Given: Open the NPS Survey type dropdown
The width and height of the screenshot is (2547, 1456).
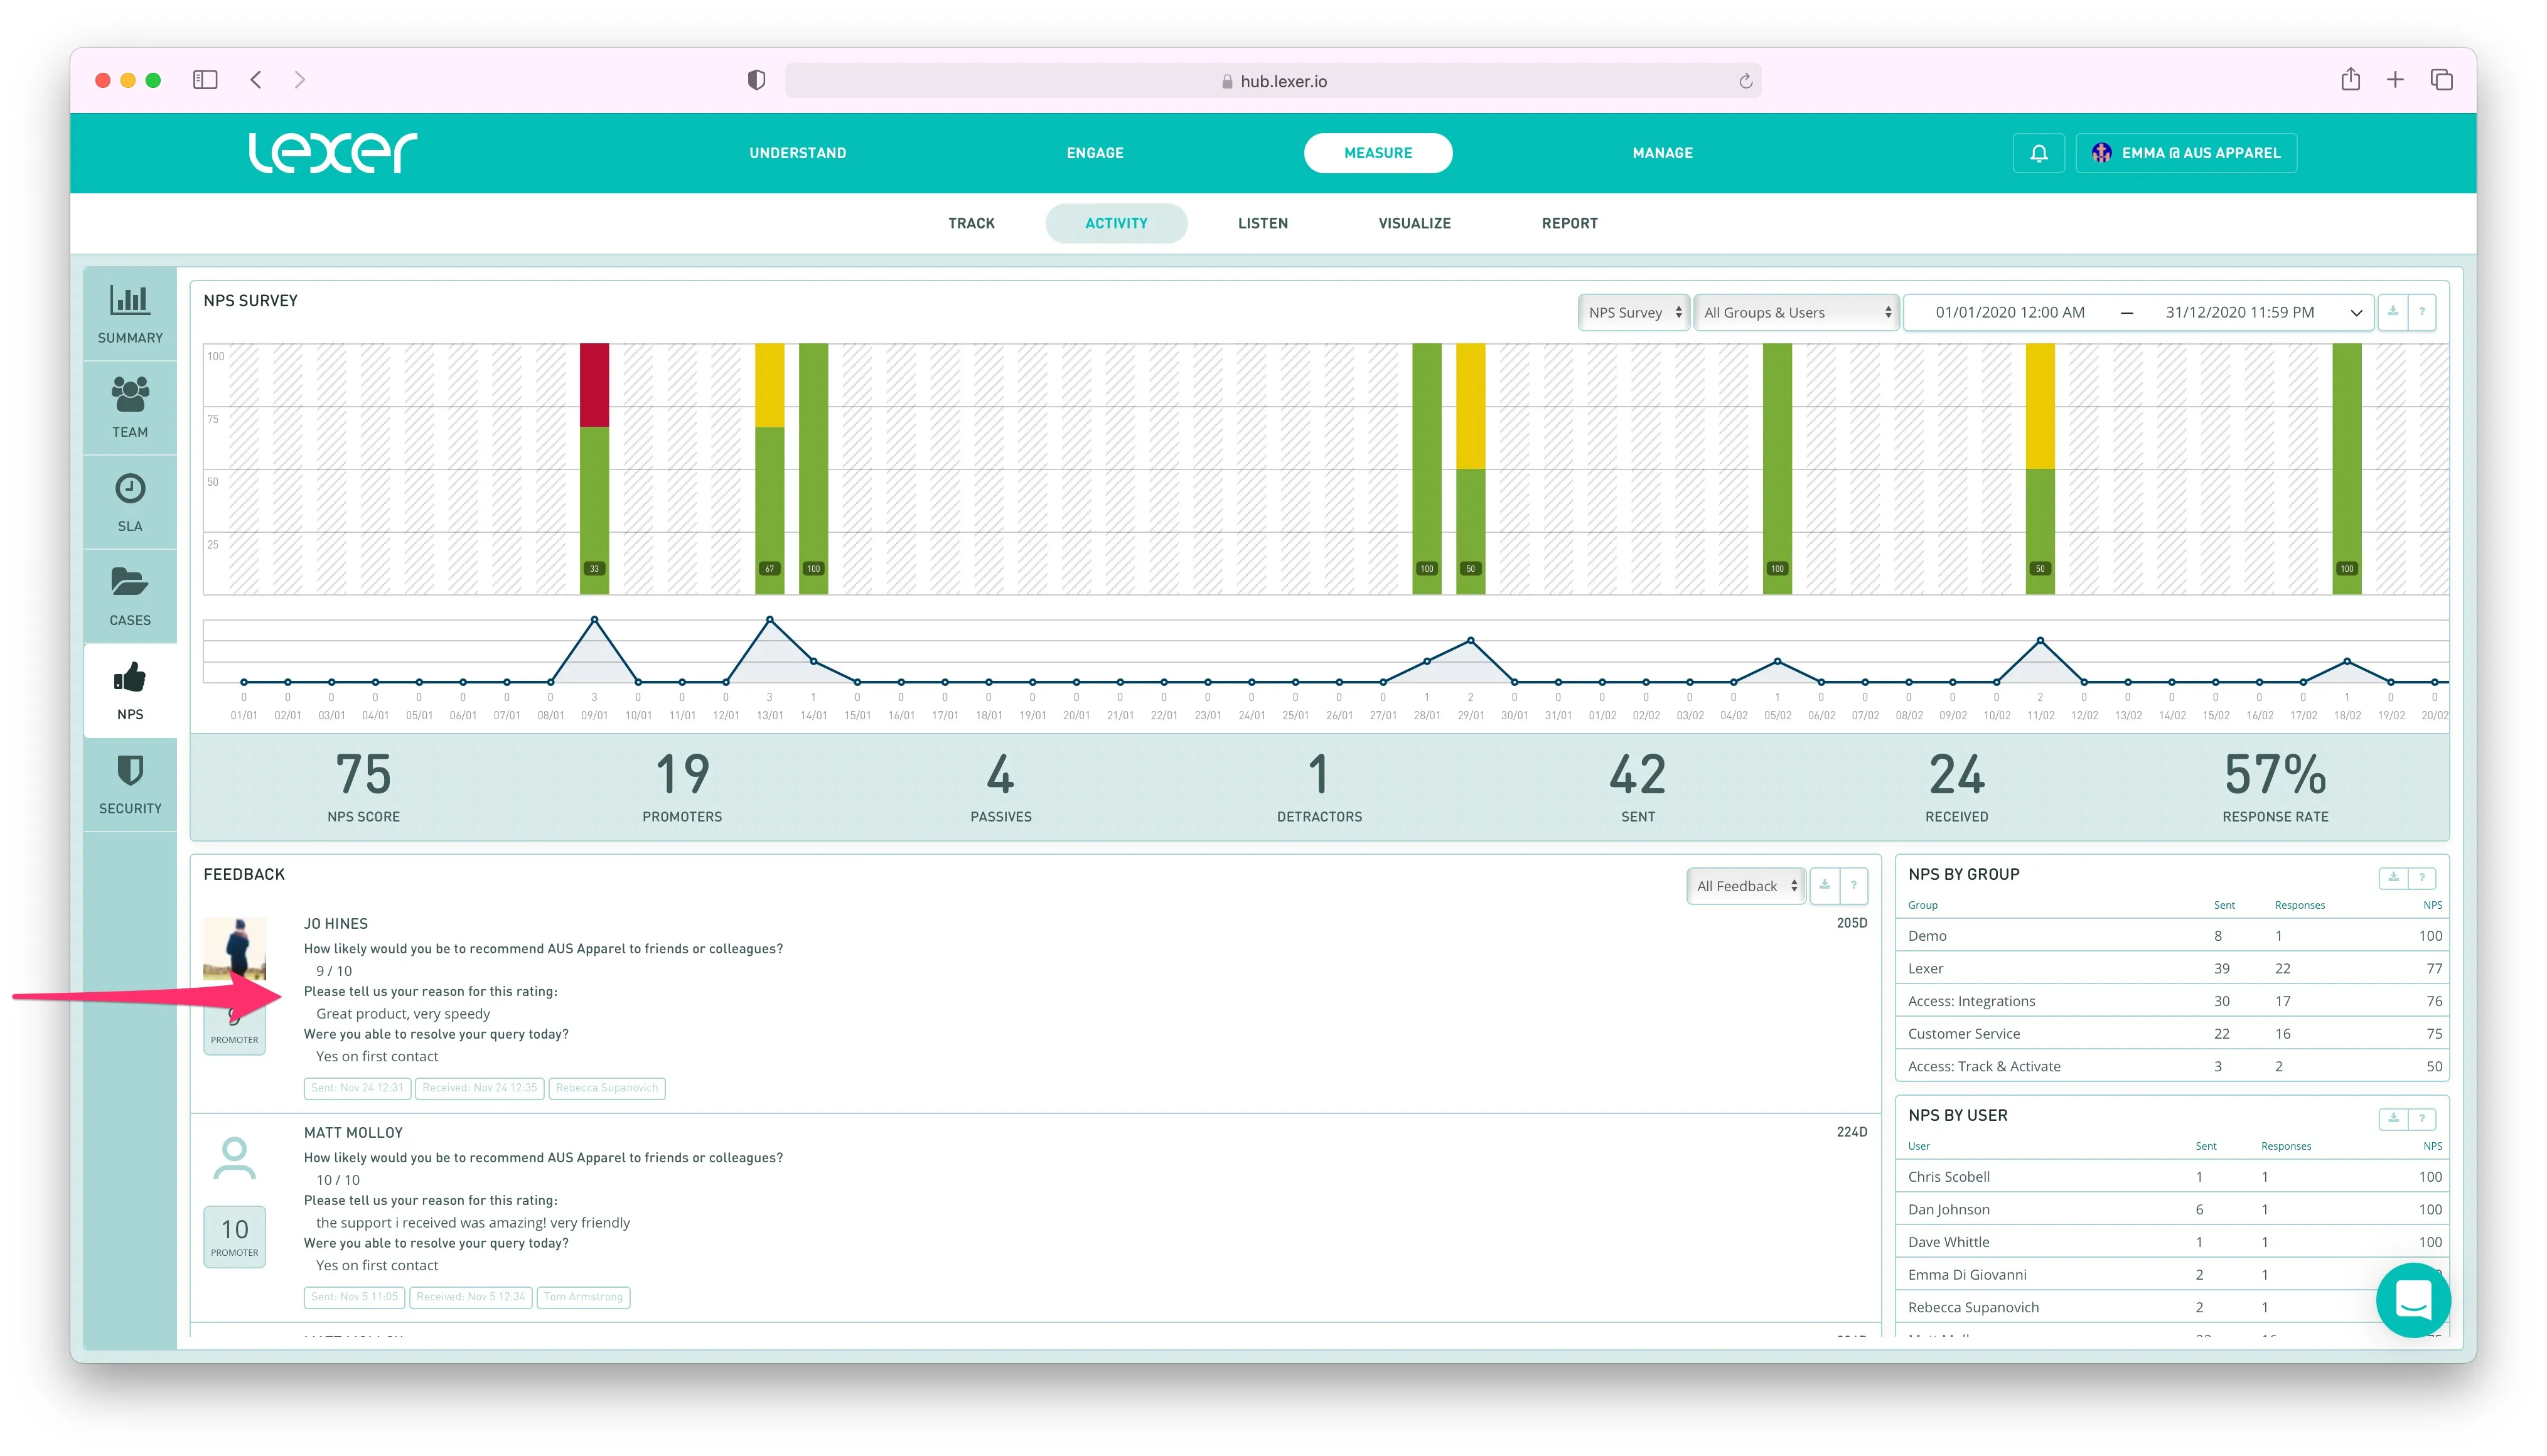Looking at the screenshot, I should [1633, 312].
